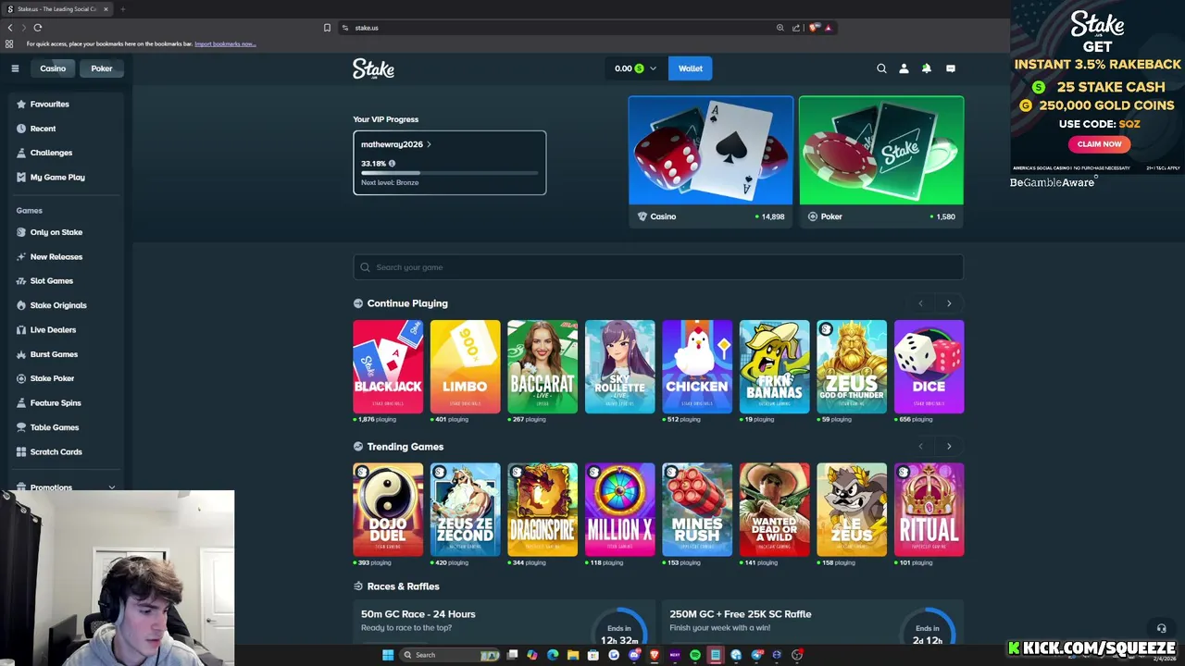
Task: Open the search magnifier icon in header
Action: [881, 68]
